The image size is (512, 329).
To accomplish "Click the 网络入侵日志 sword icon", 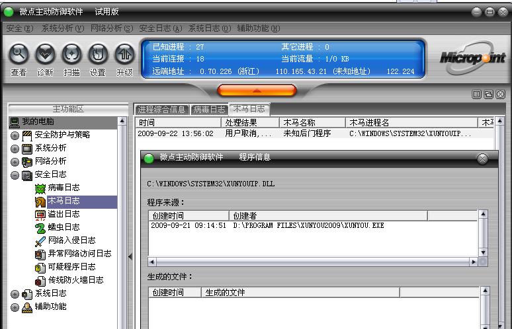I will coord(40,241).
